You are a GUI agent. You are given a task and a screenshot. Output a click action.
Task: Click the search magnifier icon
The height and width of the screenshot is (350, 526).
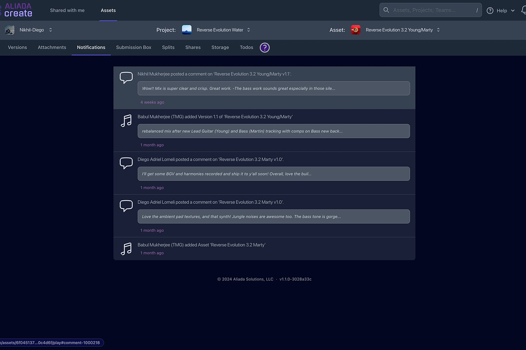[x=386, y=10]
